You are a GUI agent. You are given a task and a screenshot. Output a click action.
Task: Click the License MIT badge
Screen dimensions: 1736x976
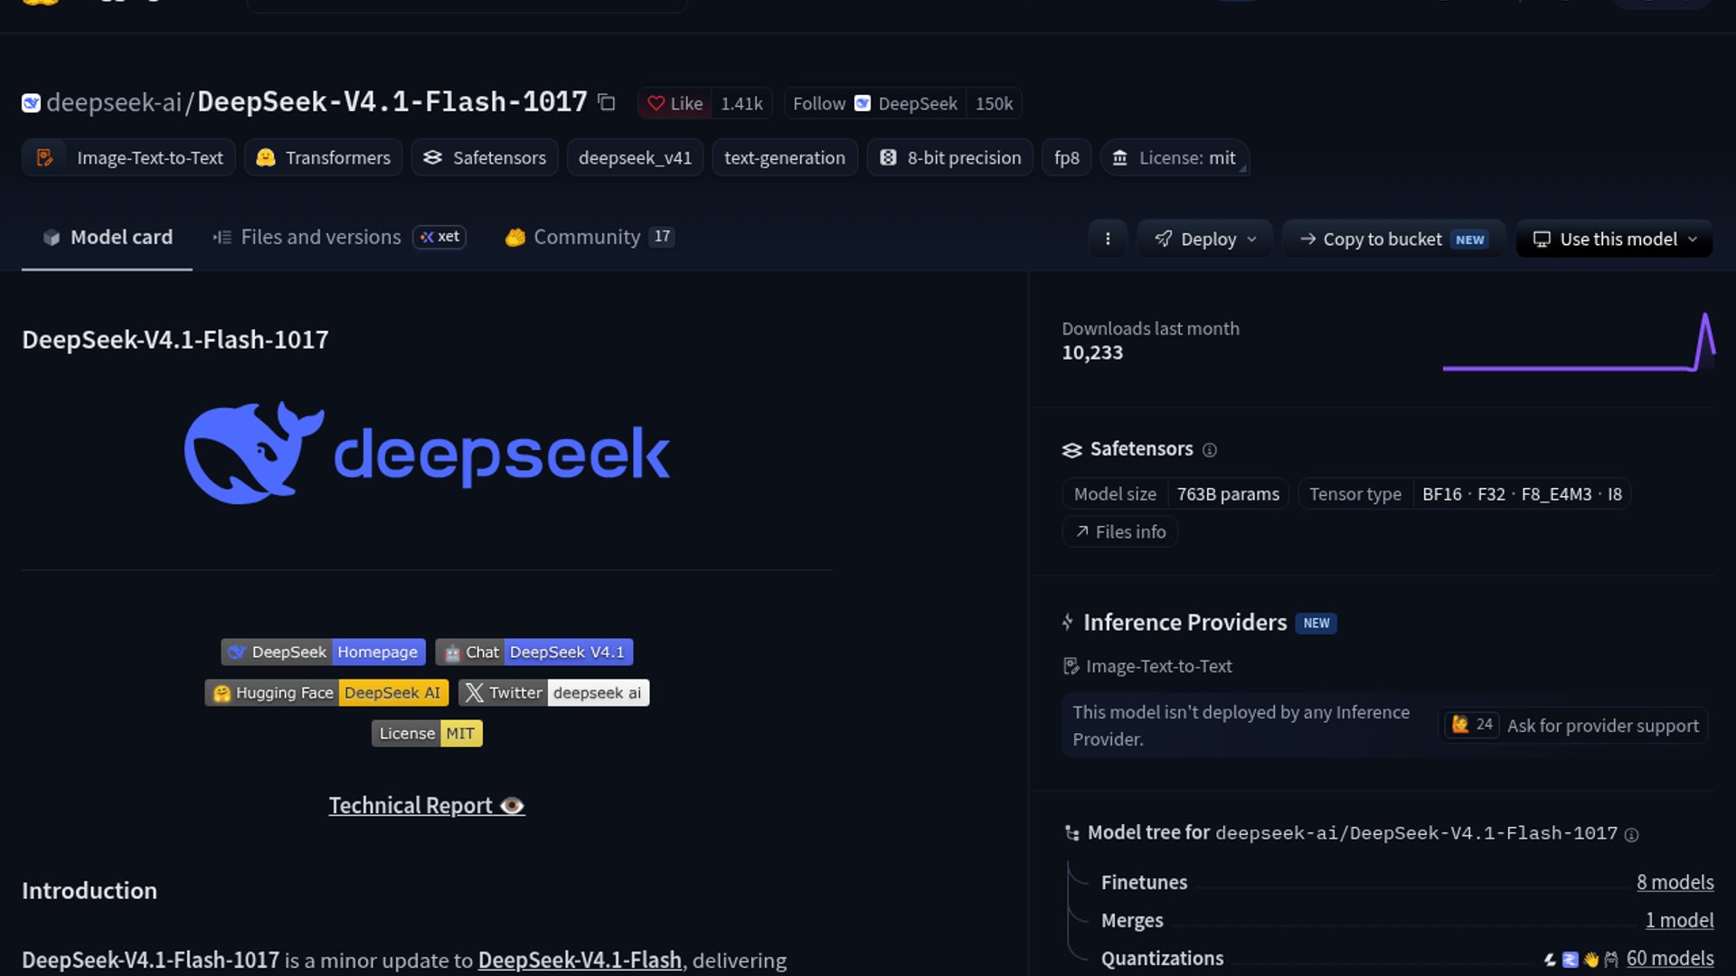(427, 734)
